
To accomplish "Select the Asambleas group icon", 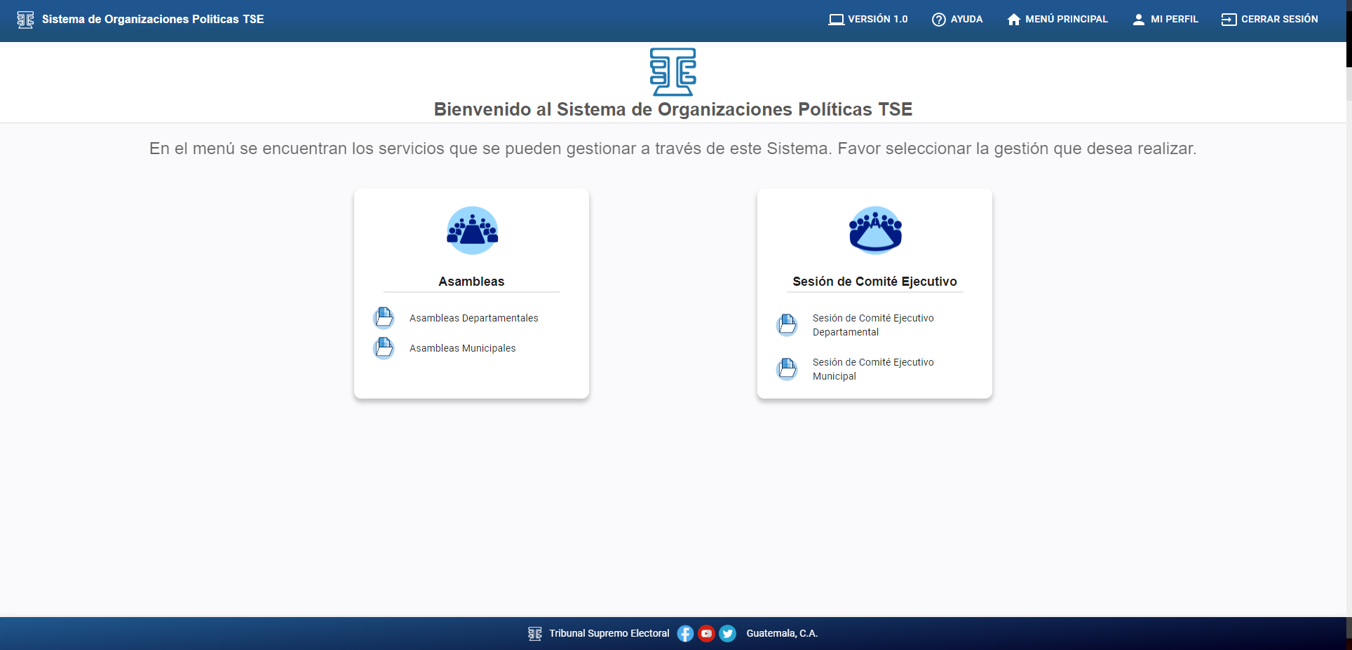I will (471, 229).
